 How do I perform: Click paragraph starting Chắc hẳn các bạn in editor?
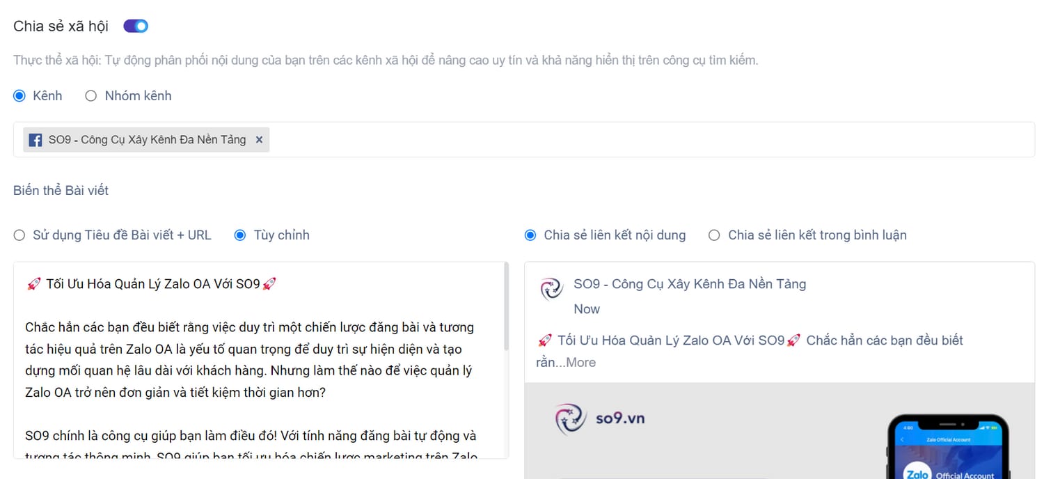click(251, 359)
